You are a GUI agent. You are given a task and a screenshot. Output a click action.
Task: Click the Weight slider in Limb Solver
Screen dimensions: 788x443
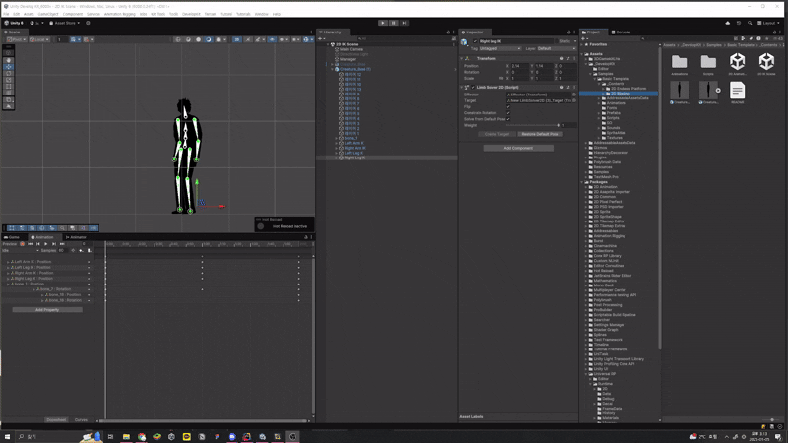tap(533, 125)
